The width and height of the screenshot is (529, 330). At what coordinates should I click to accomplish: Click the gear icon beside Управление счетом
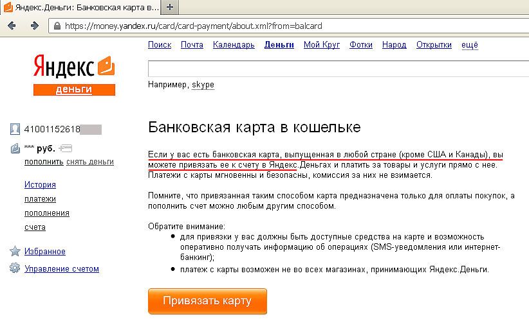point(15,268)
